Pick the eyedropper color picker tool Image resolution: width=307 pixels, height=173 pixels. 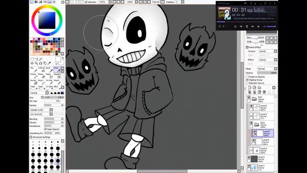tap(49, 63)
